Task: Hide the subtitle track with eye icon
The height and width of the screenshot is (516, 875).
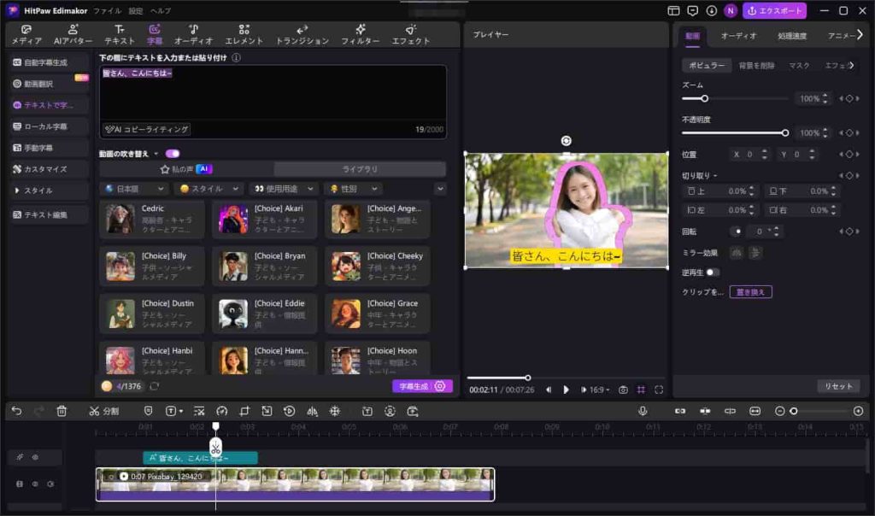Action: (x=35, y=457)
